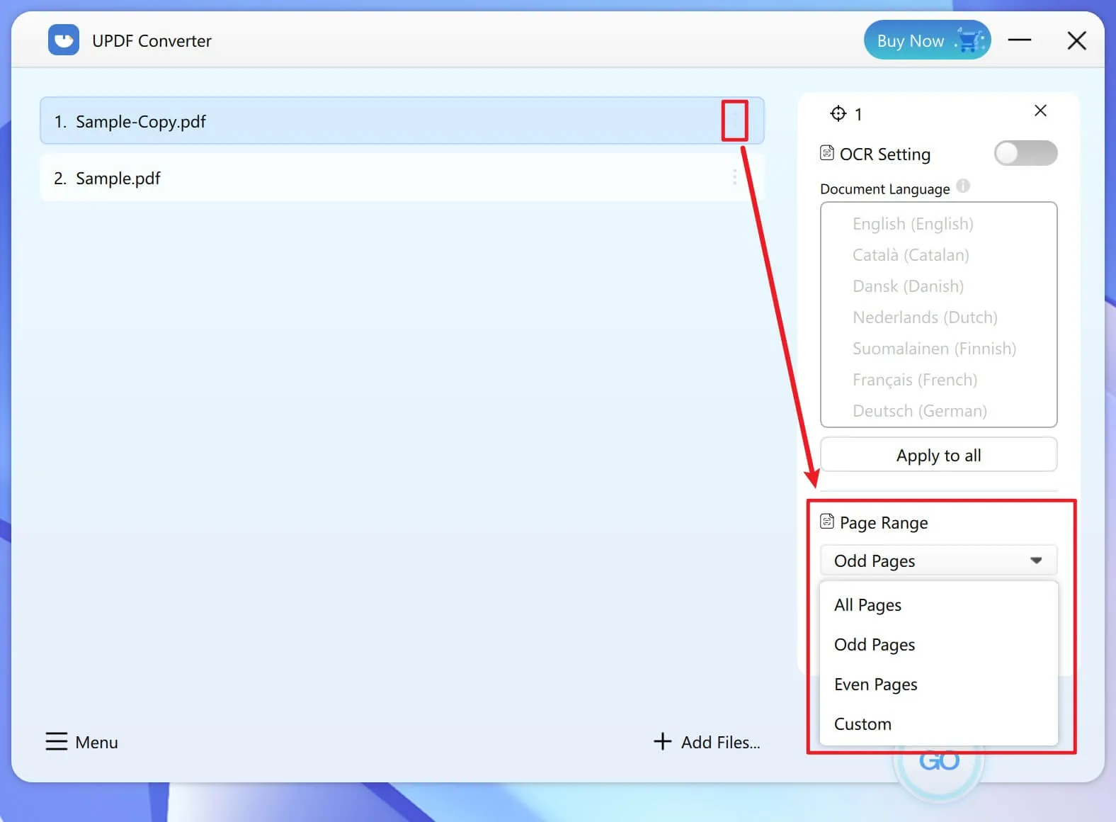Click the info icon next to Document Language
Screen dimensions: 1116x822
point(963,186)
